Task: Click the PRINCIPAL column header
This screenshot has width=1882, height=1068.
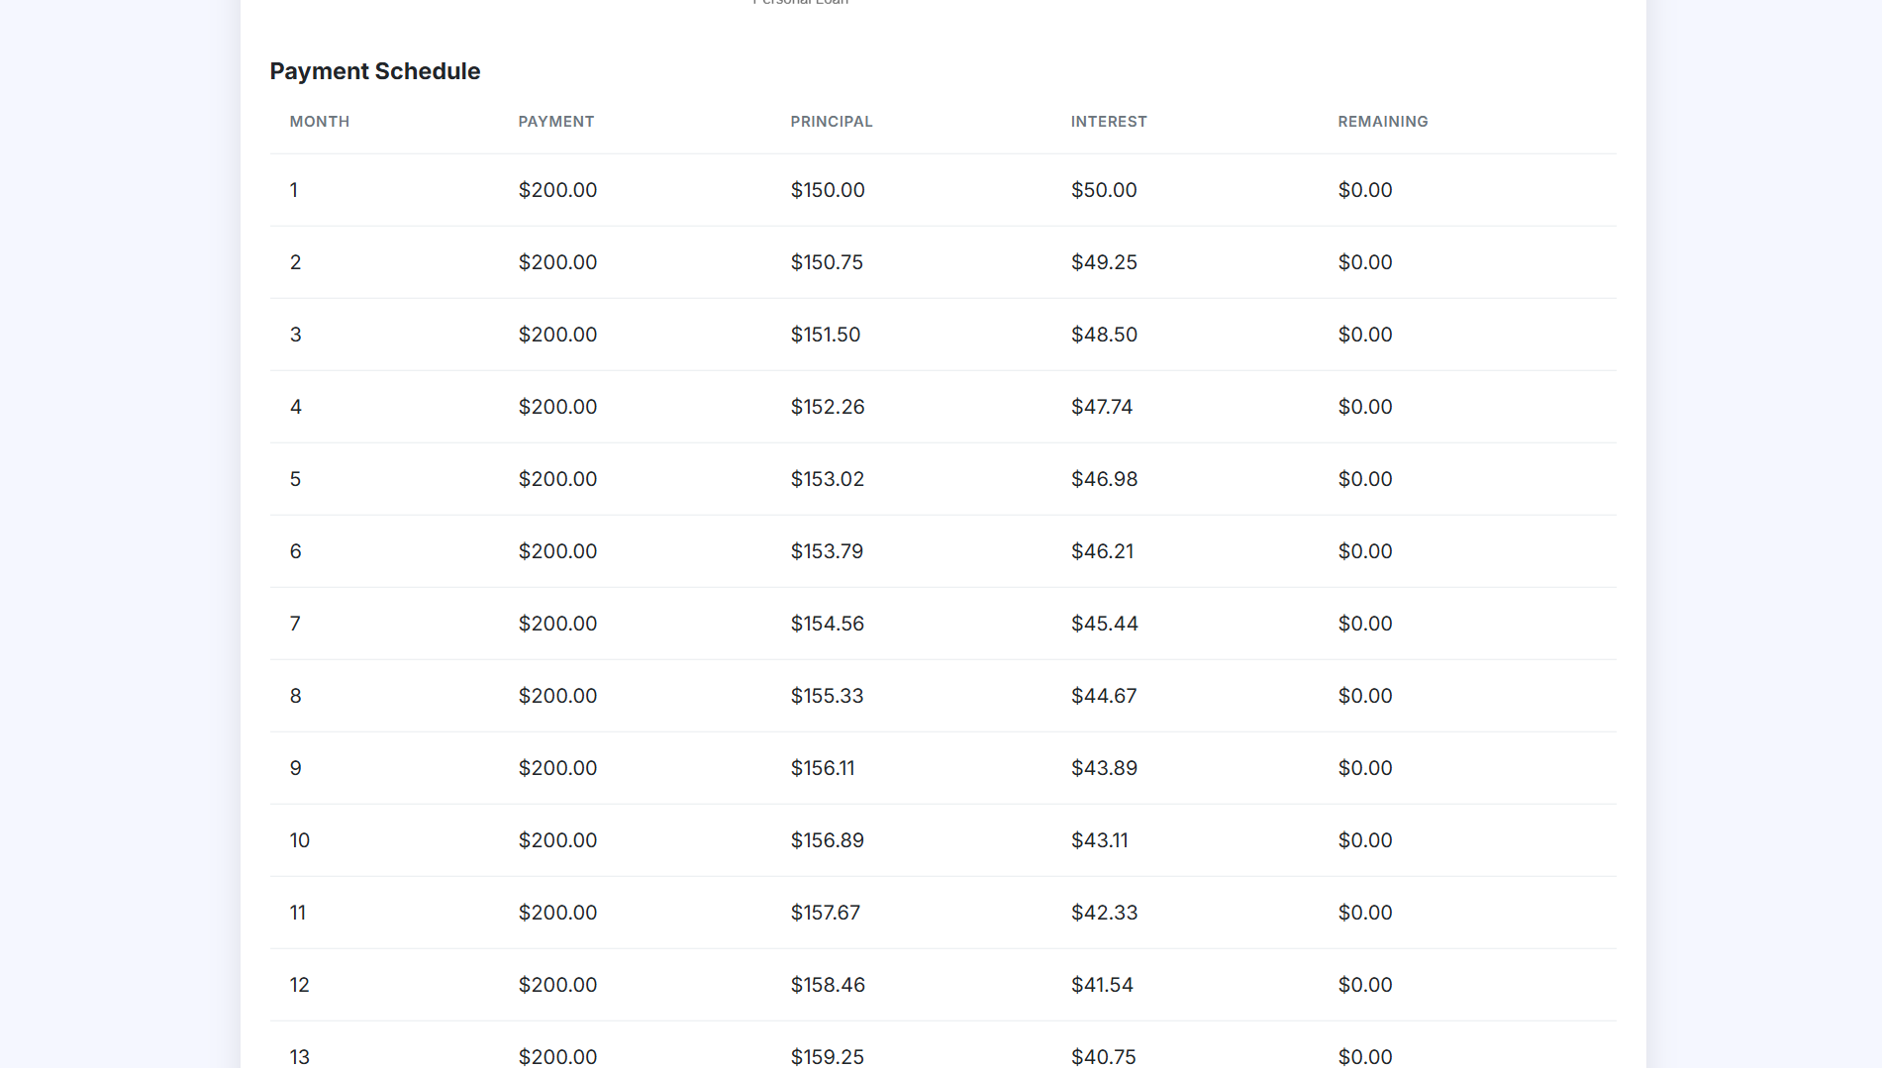Action: 831,122
